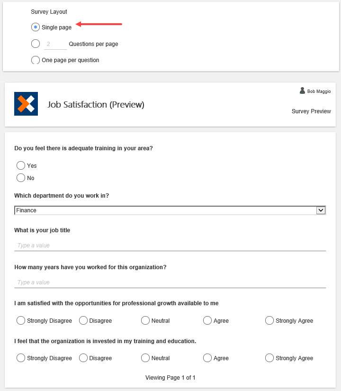
Task: Choose Yes for adequate training question
Action: click(x=20, y=165)
